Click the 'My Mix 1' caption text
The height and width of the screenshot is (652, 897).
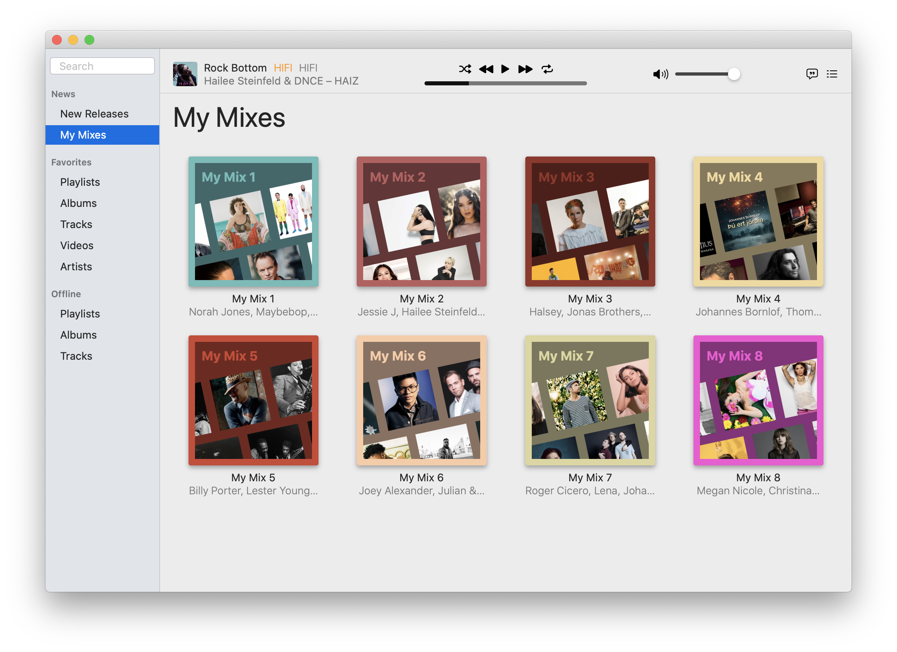tap(253, 299)
